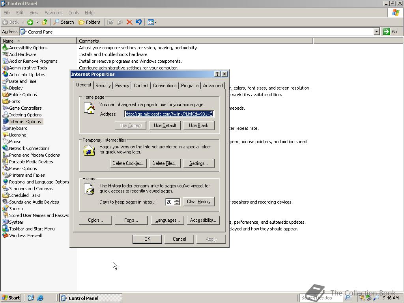Click the Delete Files button
This screenshot has width=404, height=303.
165,163
